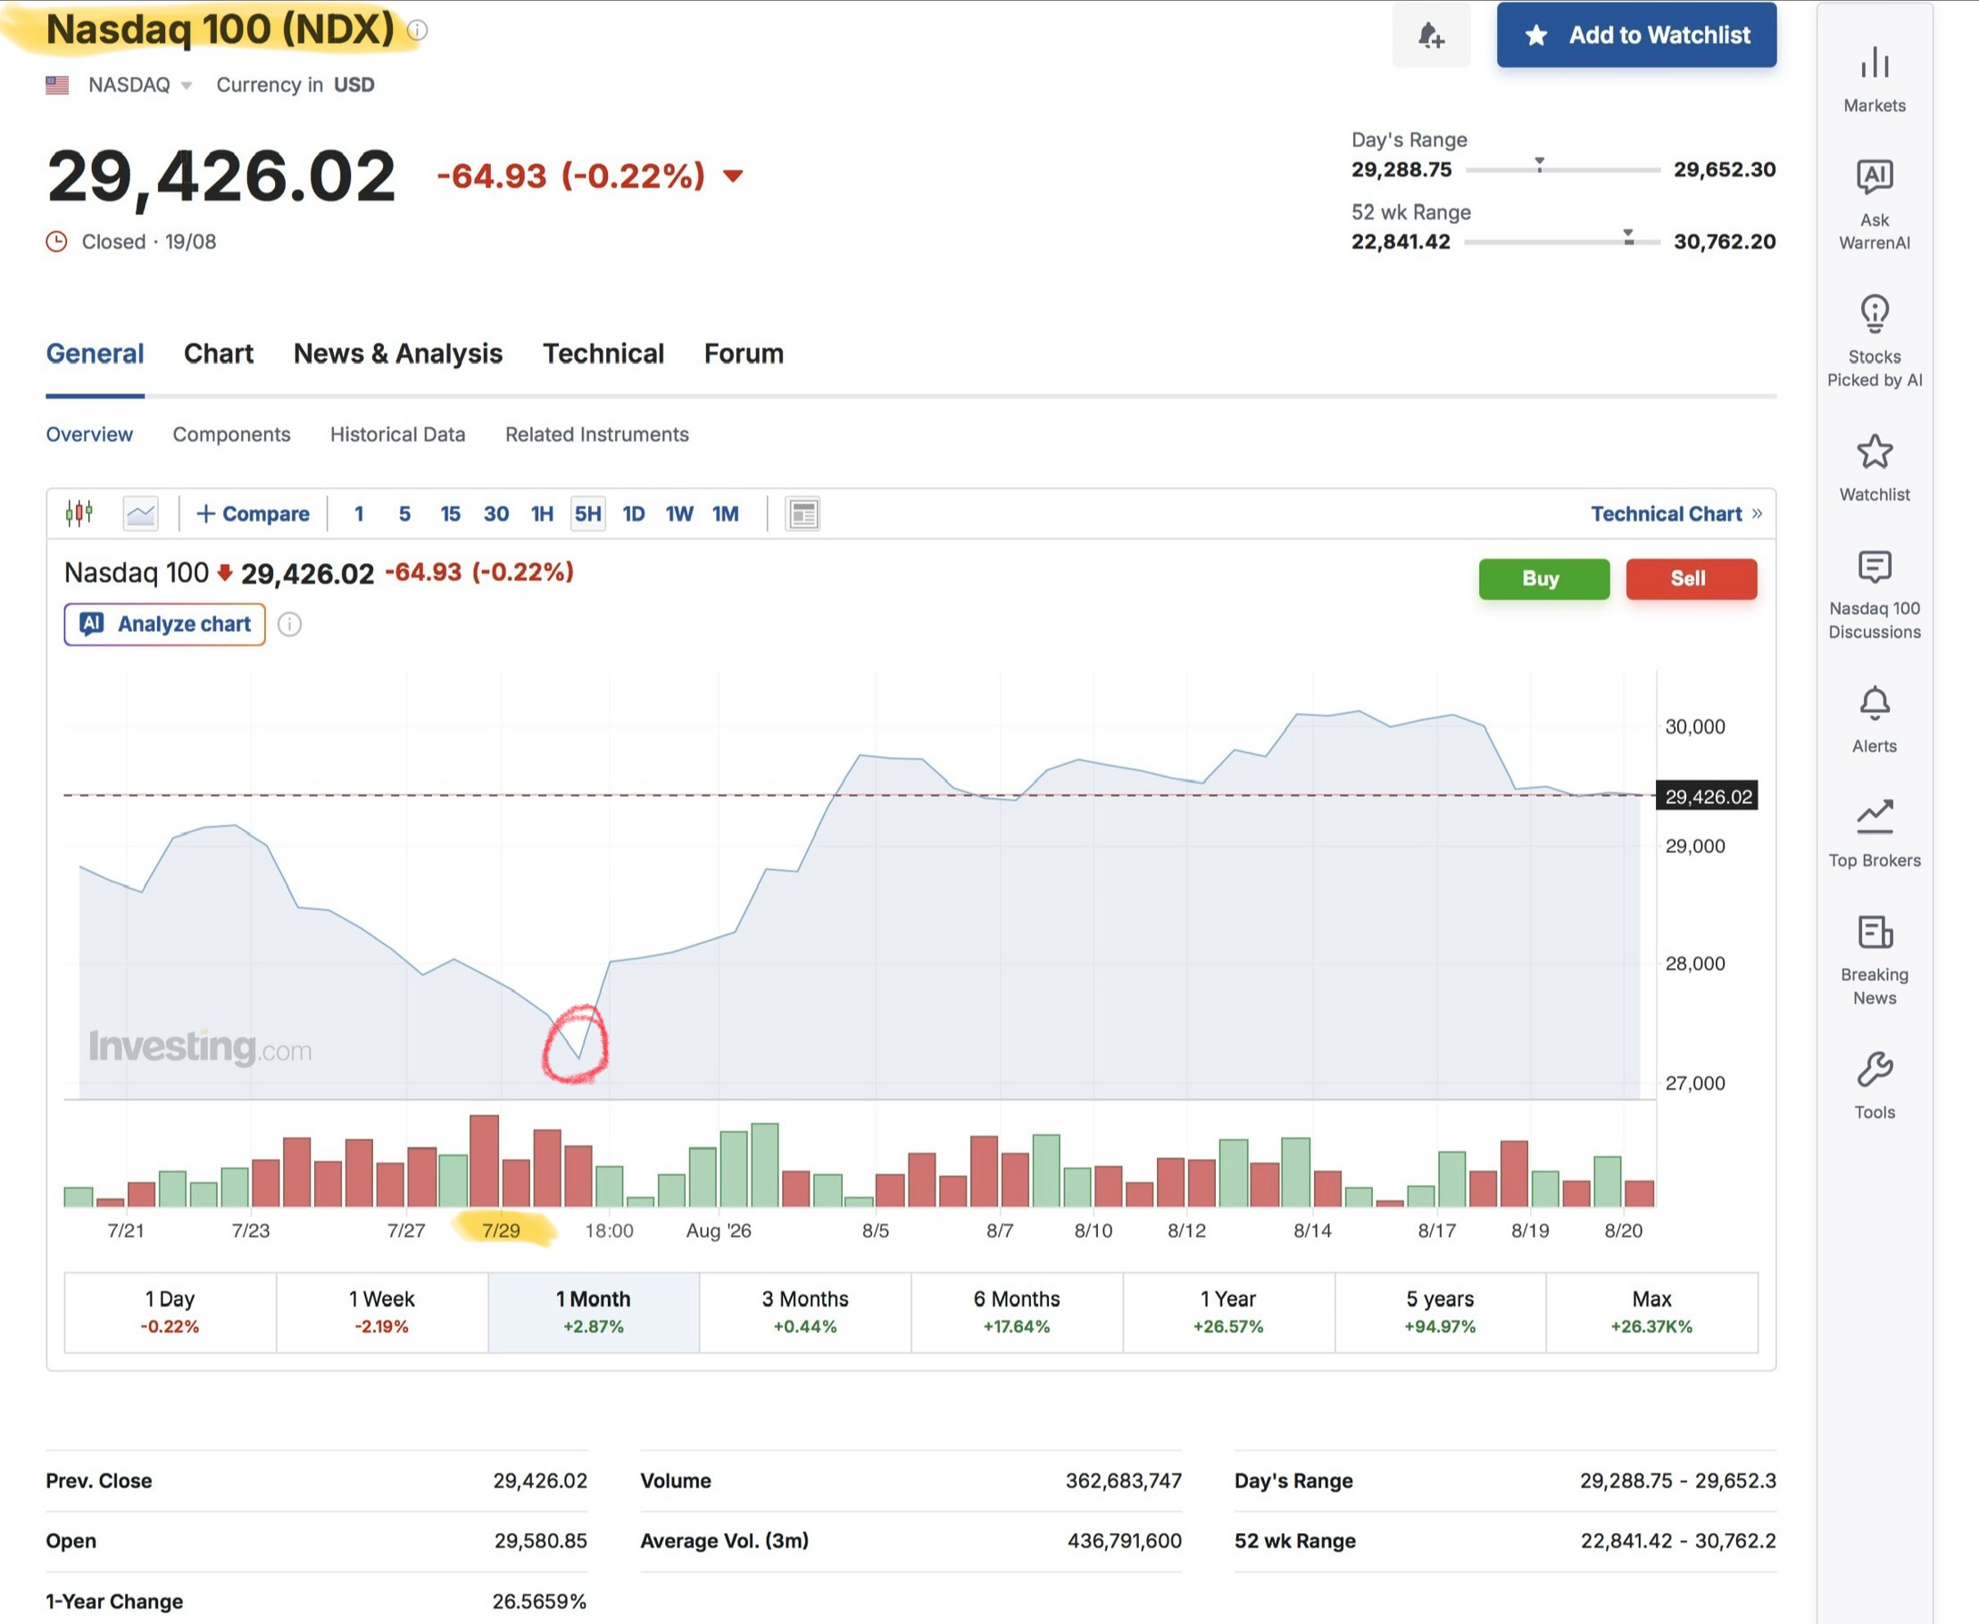Click info icon beside Nasdaq 100 title
1979x1624 pixels.
[419, 30]
